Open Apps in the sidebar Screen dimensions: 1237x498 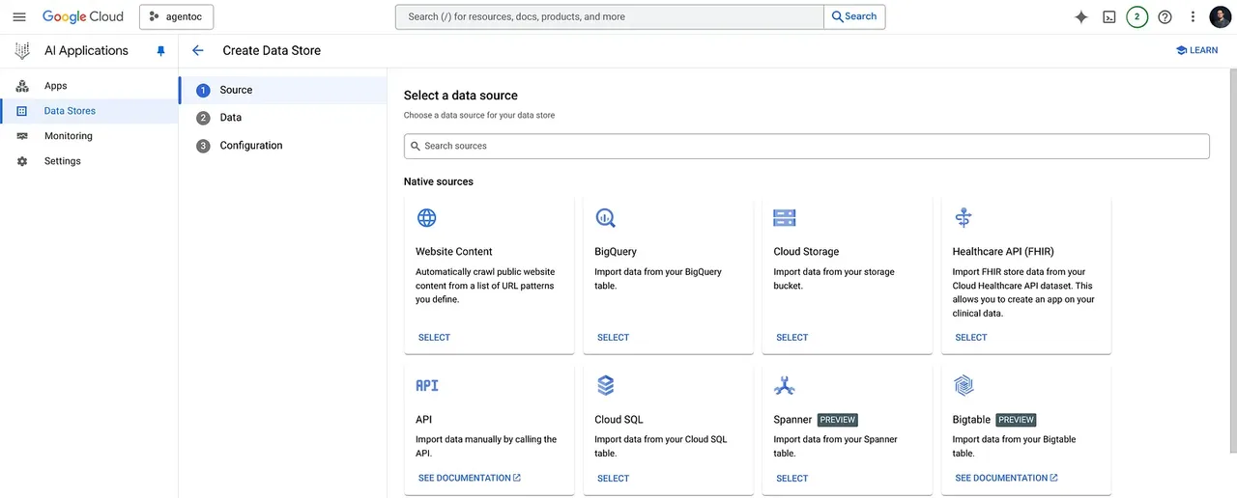[x=89, y=86]
